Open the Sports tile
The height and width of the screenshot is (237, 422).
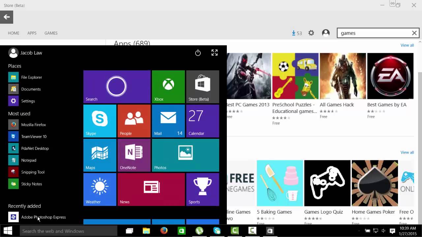tap(203, 189)
